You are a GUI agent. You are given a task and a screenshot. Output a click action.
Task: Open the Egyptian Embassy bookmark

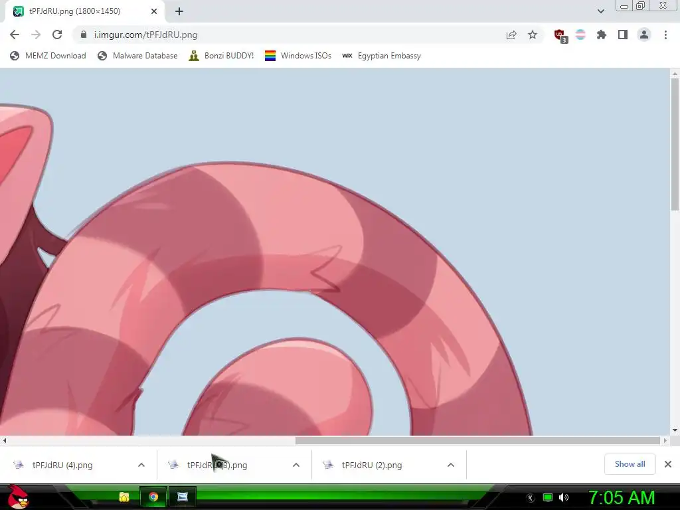coord(382,56)
